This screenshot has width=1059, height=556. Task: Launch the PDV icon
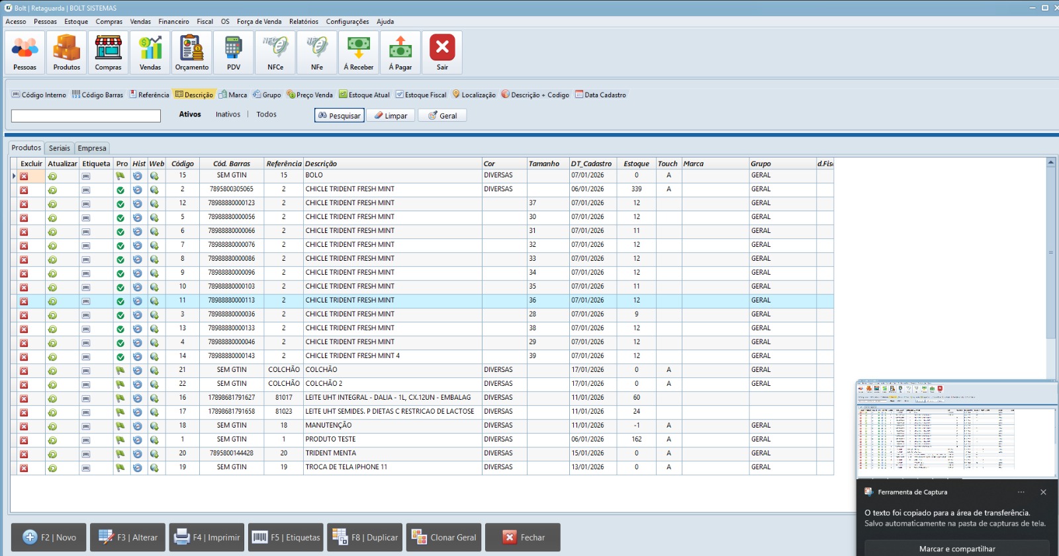pyautogui.click(x=234, y=52)
